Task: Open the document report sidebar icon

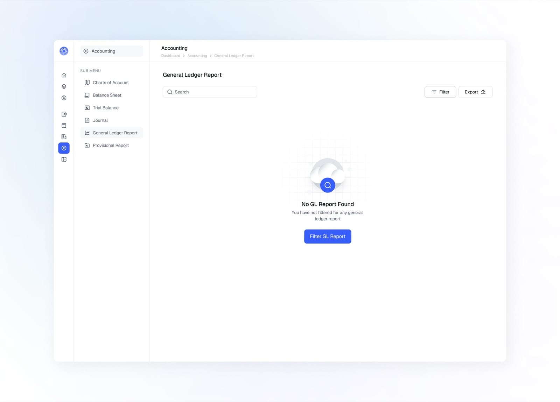Action: (64, 137)
